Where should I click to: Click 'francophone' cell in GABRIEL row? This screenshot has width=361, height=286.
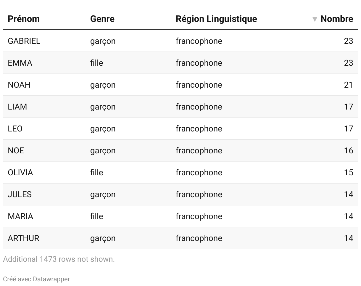point(199,41)
